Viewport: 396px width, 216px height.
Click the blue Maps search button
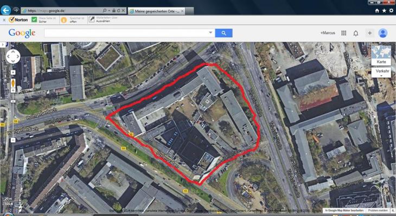pyautogui.click(x=223, y=33)
